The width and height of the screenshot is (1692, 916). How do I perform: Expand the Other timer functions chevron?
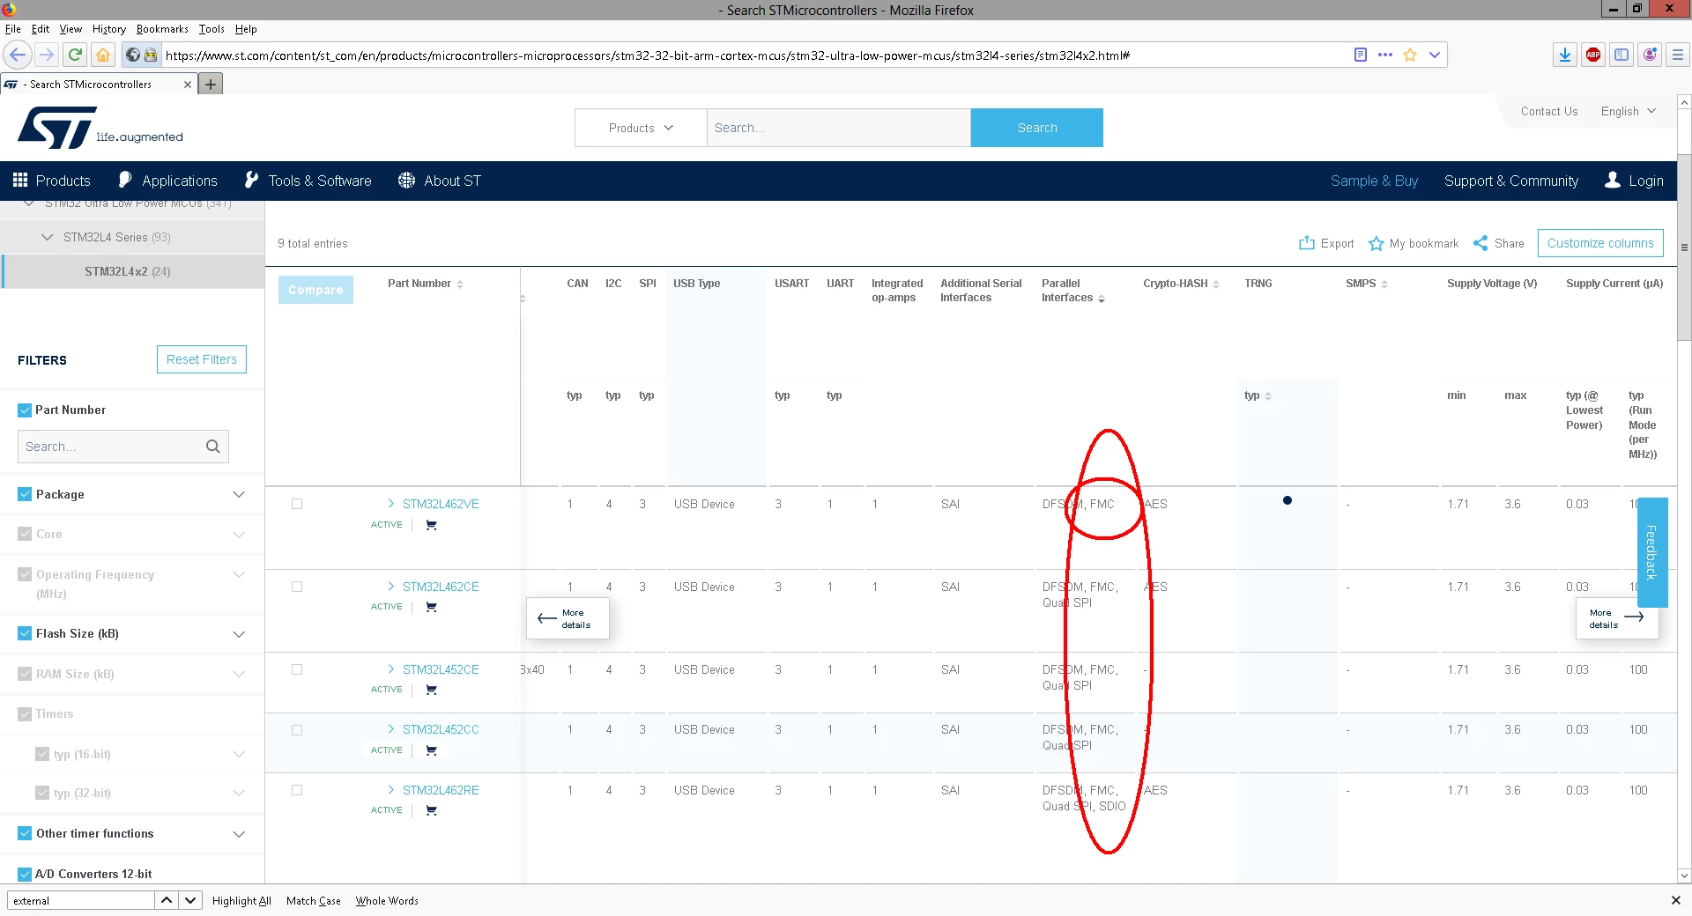click(239, 834)
